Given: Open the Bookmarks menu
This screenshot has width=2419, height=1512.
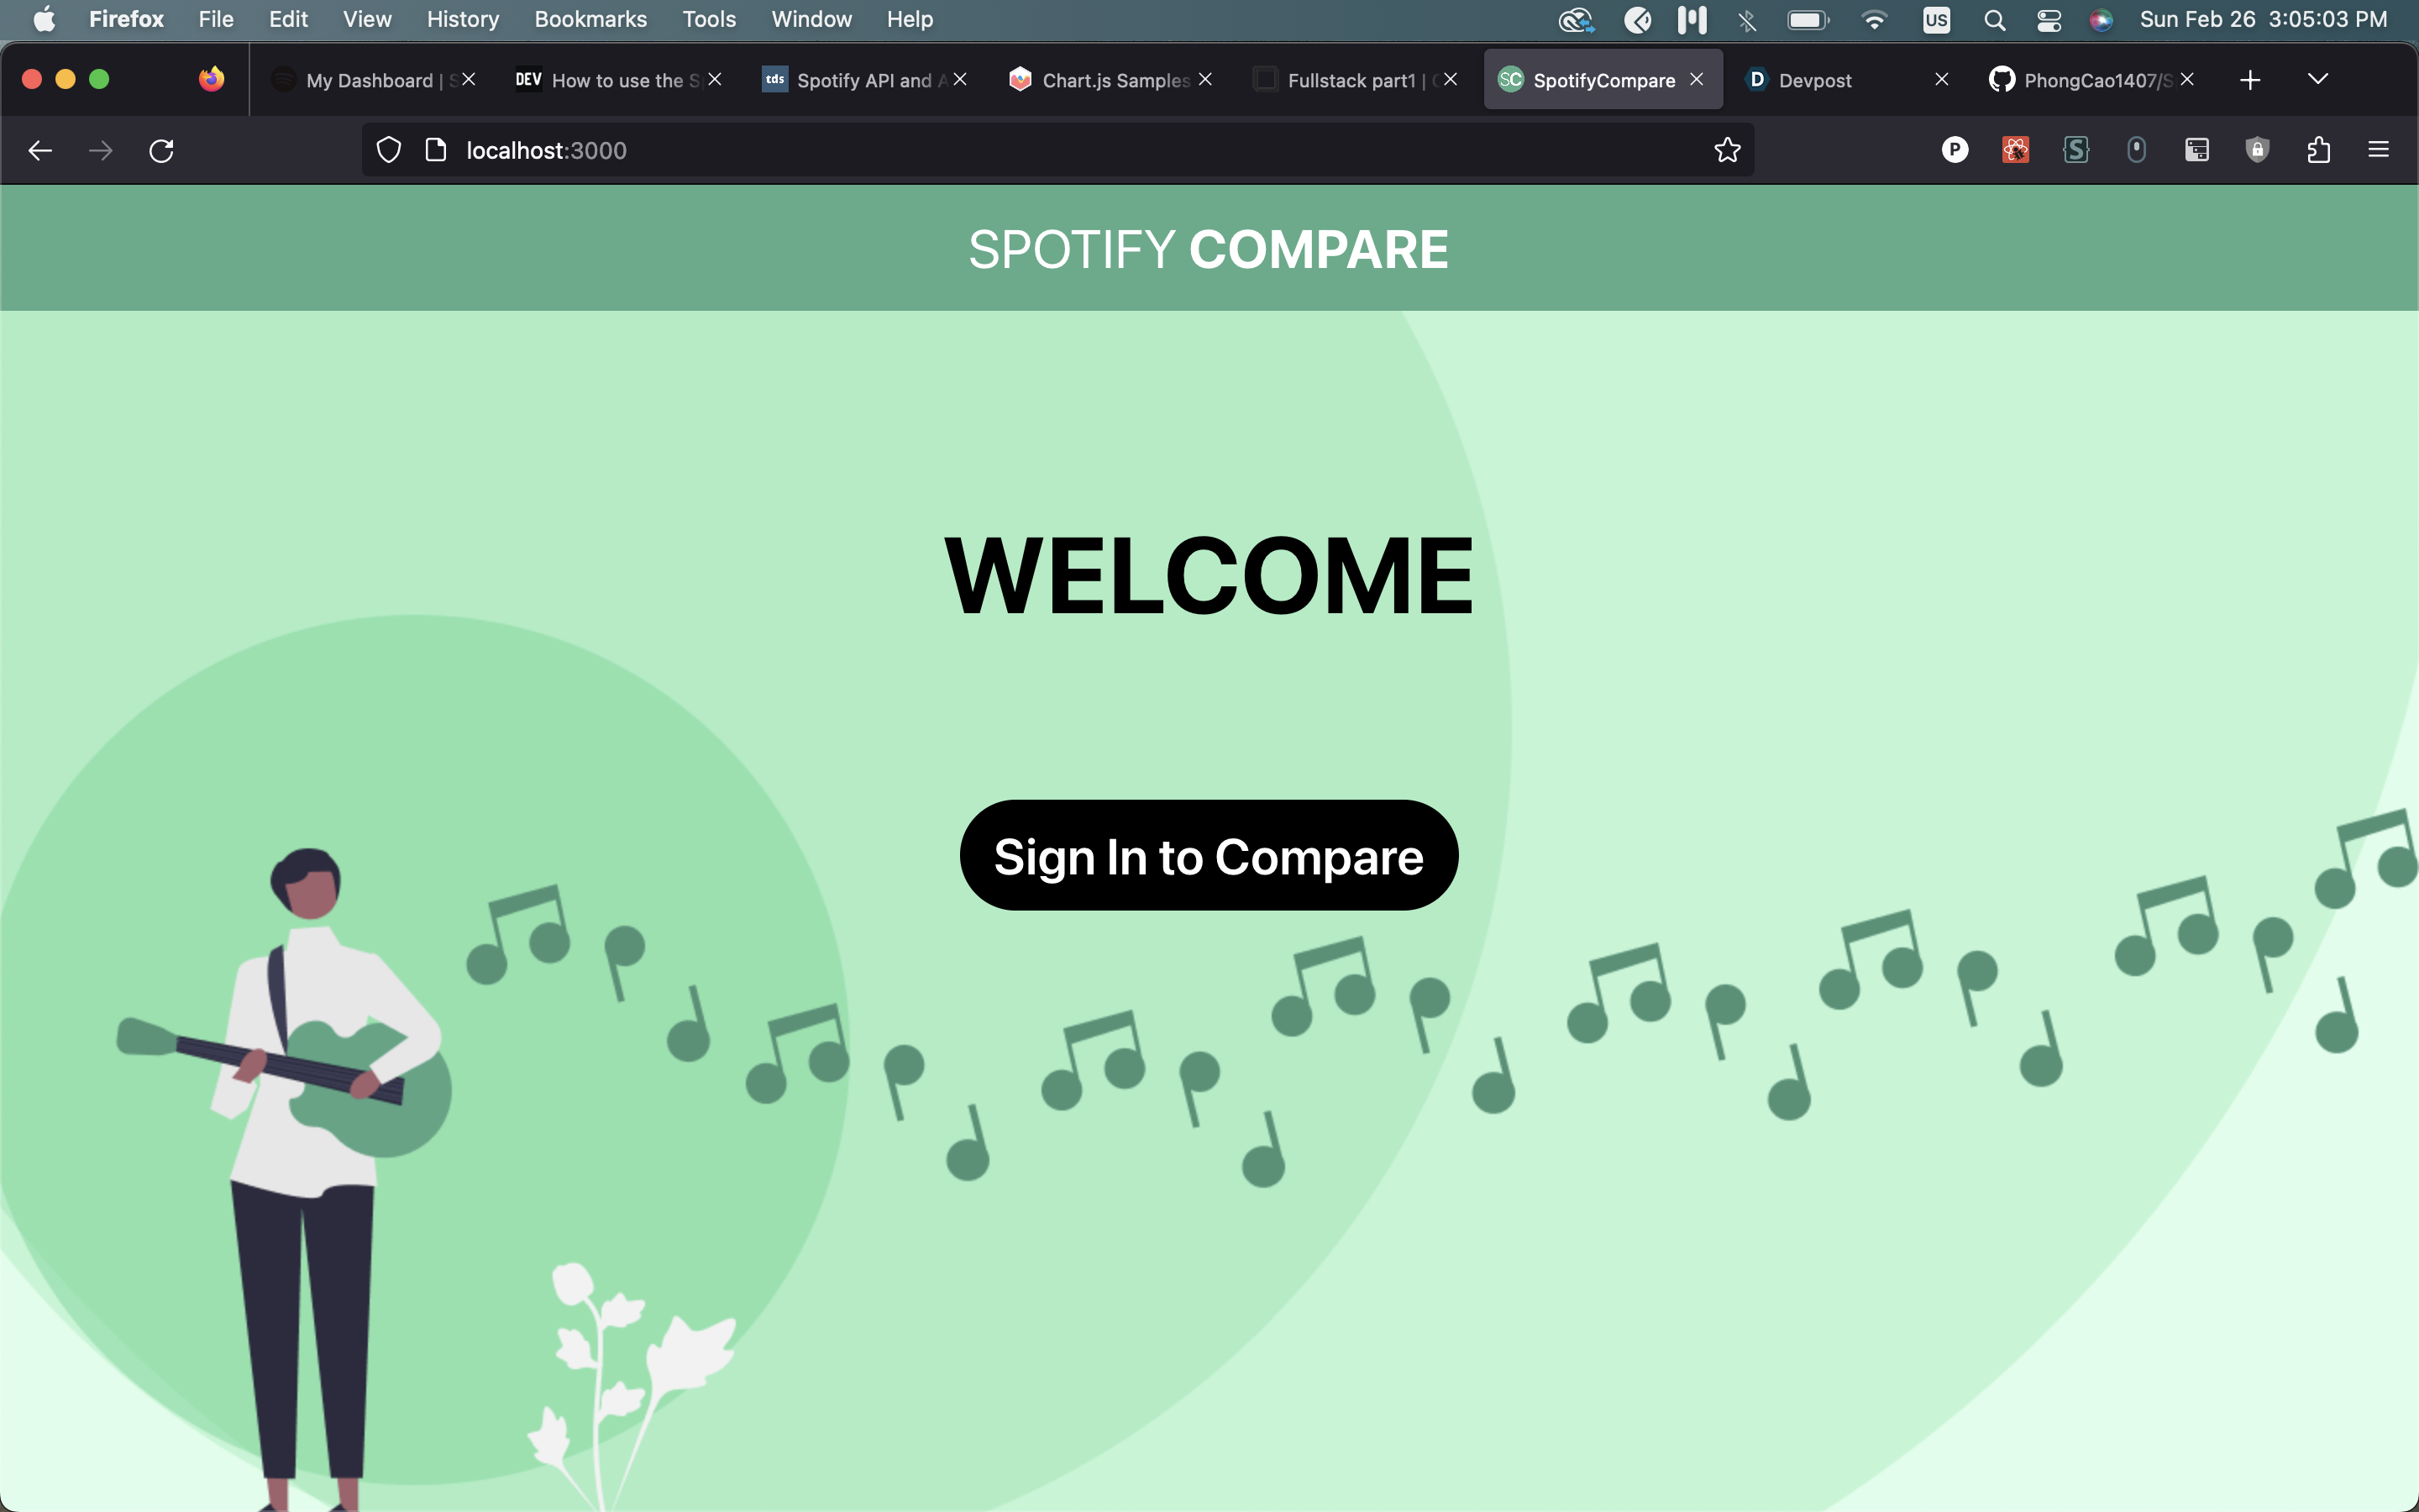Looking at the screenshot, I should (590, 20).
